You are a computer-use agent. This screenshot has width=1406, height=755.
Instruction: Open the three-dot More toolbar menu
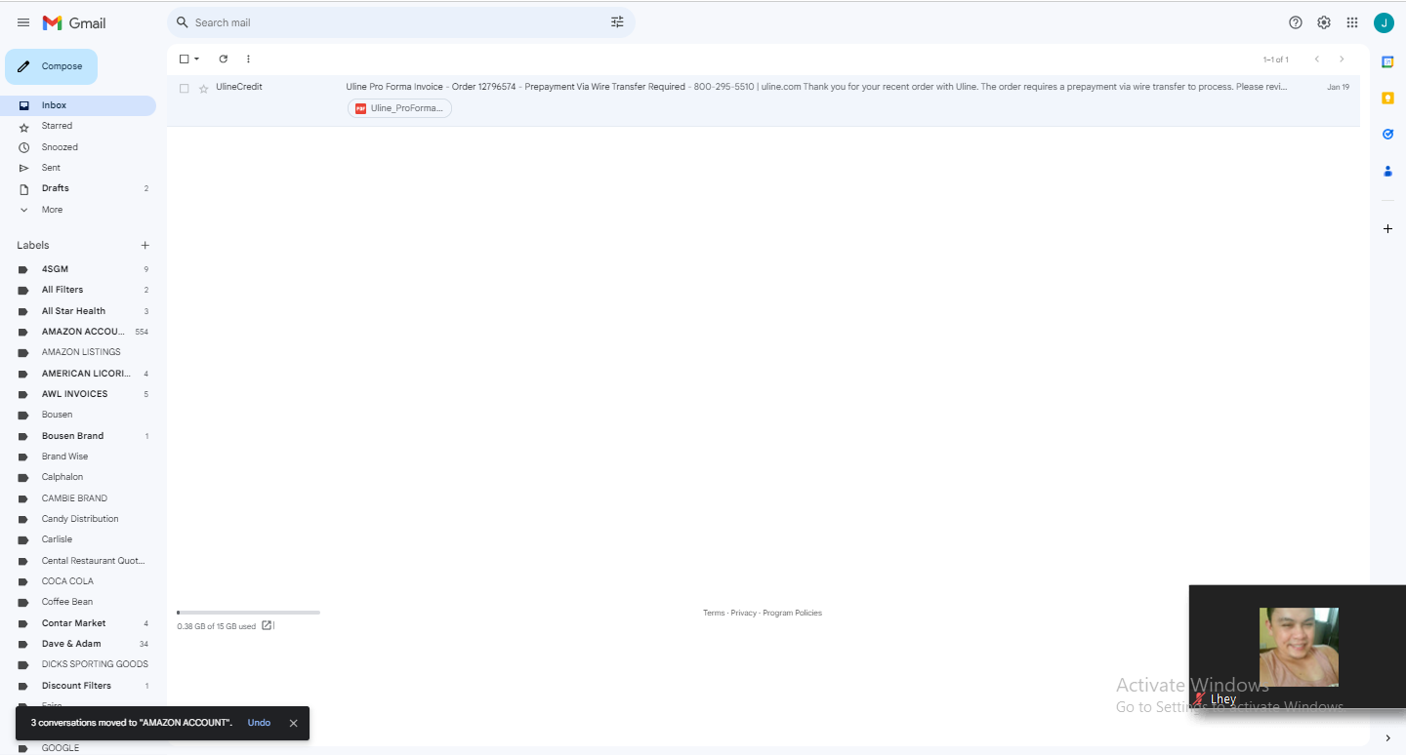pos(248,60)
